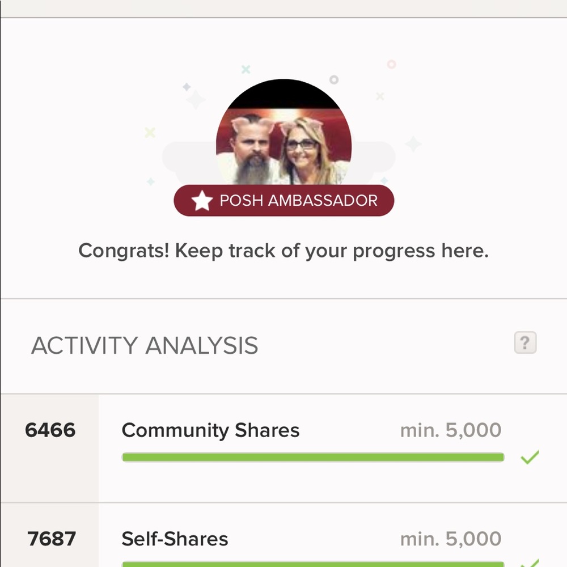Select the Self-Shares label
Screen dimensions: 567x567
[175, 539]
